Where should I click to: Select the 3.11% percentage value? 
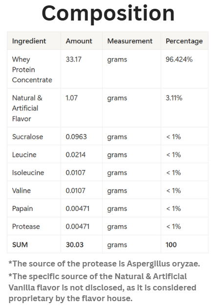174,98
